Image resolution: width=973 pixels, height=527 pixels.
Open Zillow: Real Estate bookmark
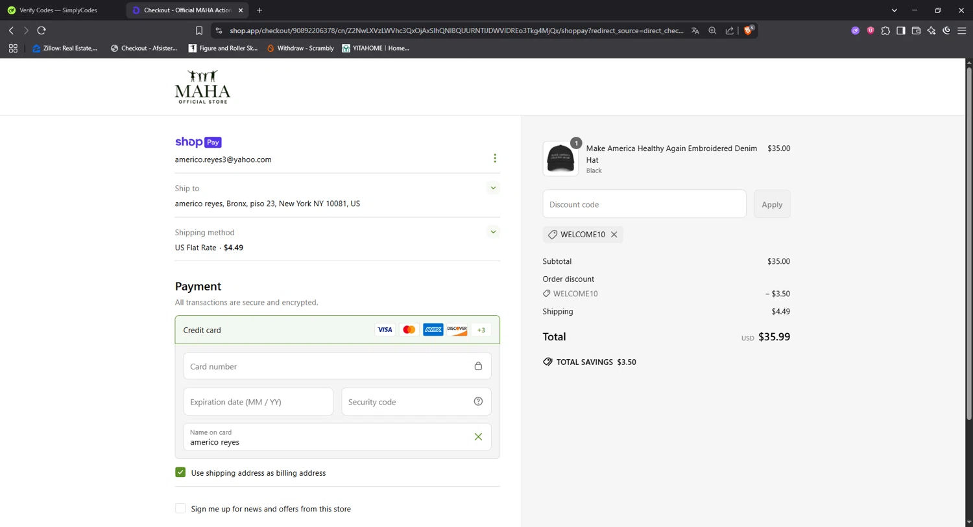click(65, 48)
